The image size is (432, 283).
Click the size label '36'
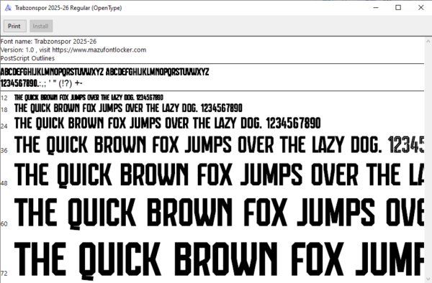4,151
